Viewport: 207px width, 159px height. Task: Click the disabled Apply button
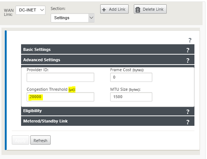pos(20,140)
